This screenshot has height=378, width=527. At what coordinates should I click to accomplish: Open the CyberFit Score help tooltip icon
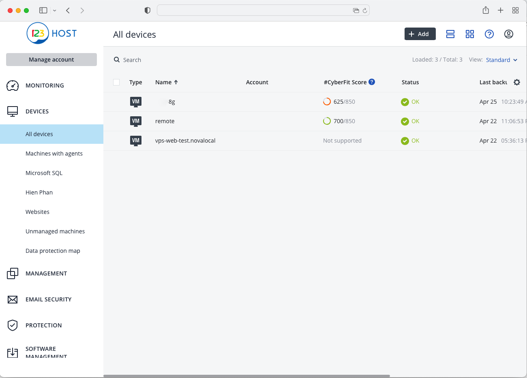pyautogui.click(x=372, y=82)
